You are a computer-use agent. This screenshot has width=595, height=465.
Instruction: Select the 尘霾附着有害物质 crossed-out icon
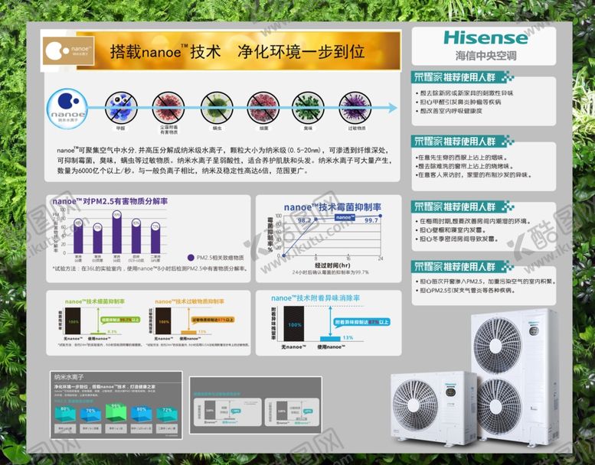168,108
